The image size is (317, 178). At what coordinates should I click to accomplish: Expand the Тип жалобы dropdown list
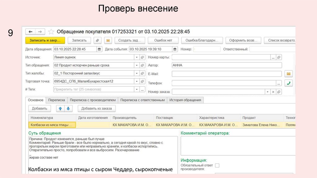137,73
